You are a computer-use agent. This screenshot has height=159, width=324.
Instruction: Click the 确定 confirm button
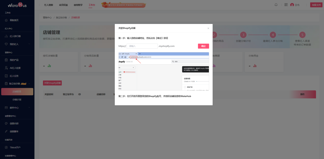[x=203, y=46]
